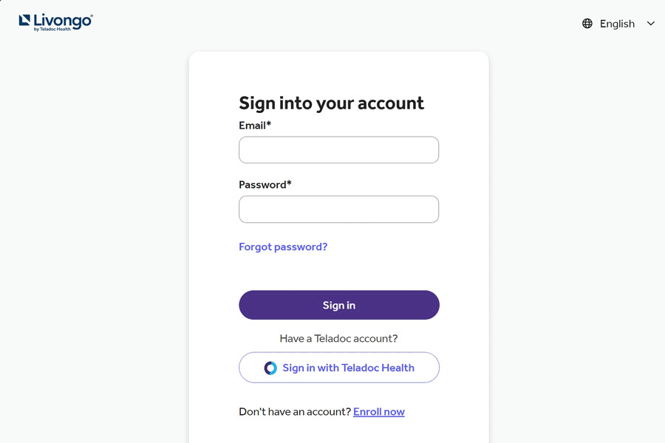Focus the Email input field
This screenshot has width=665, height=443.
tap(338, 150)
